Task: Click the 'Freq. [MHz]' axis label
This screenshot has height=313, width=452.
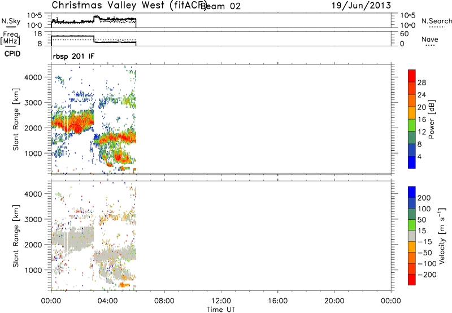Action: (10, 38)
